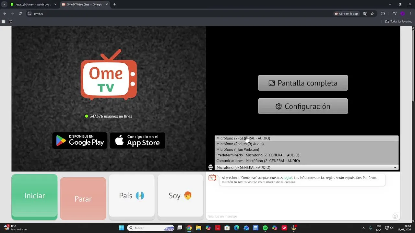Viewport: 415px width, 233px height.
Task: Close the Jesus_g0 Stream tab
Action: pyautogui.click(x=55, y=5)
